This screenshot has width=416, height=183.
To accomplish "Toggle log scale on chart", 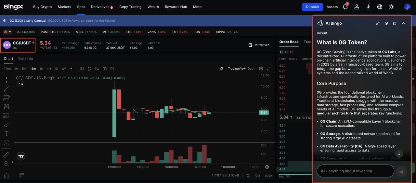I will coord(257,175).
